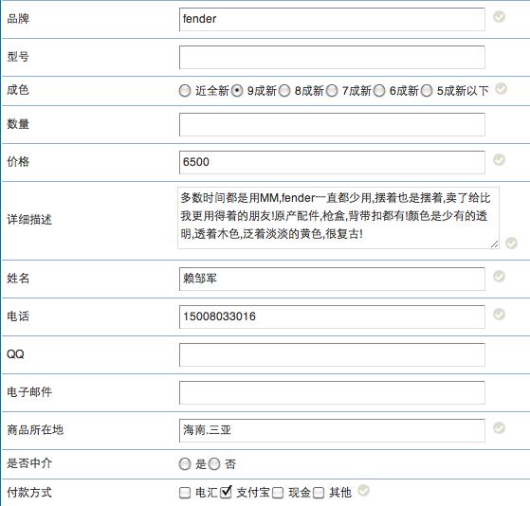530x506 pixels.
Task: Uncheck the 支付宝 payment checkbox
Action: [x=226, y=492]
